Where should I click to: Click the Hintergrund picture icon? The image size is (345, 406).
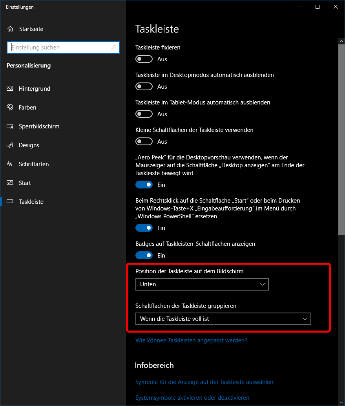pos(10,89)
